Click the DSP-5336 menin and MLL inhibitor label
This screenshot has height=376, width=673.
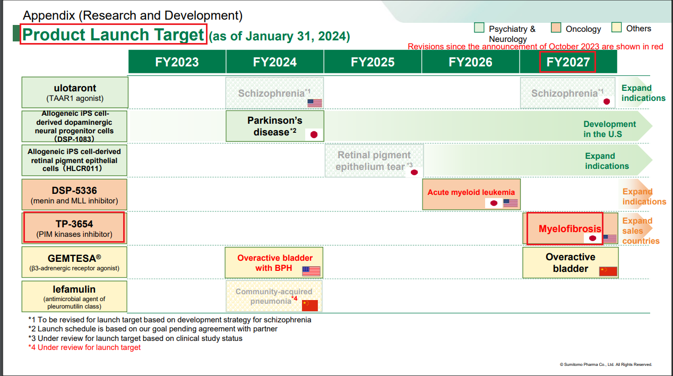pos(75,194)
